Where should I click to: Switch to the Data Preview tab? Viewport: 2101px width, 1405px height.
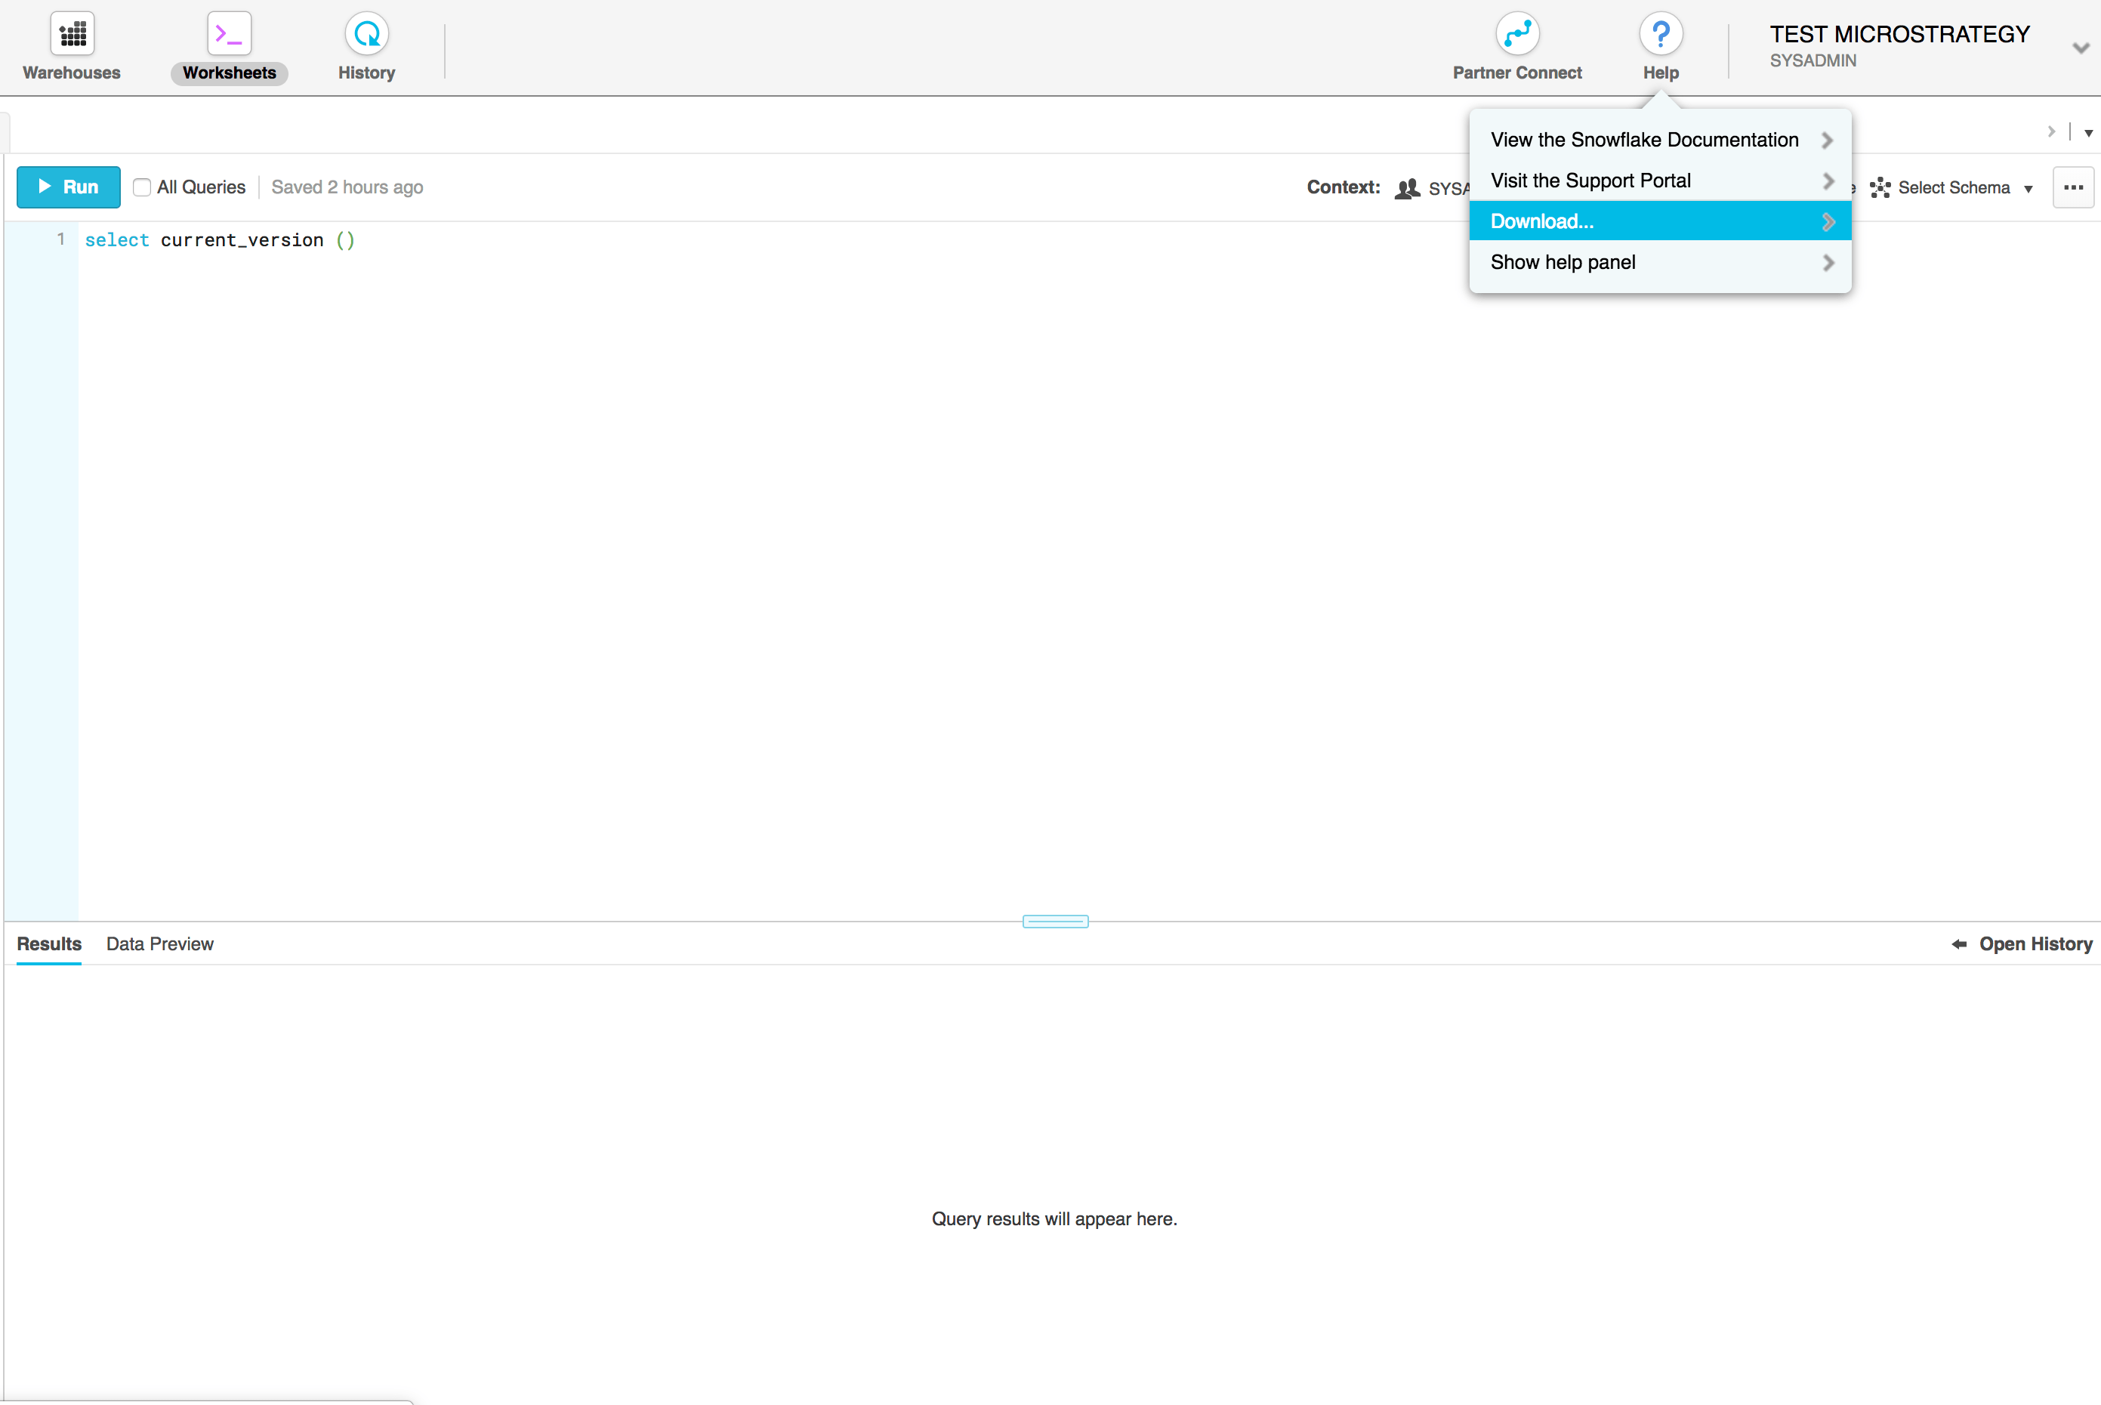point(159,943)
